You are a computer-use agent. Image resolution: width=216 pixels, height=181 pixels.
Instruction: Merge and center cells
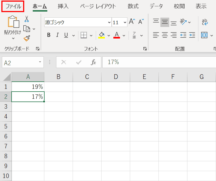point(204,35)
